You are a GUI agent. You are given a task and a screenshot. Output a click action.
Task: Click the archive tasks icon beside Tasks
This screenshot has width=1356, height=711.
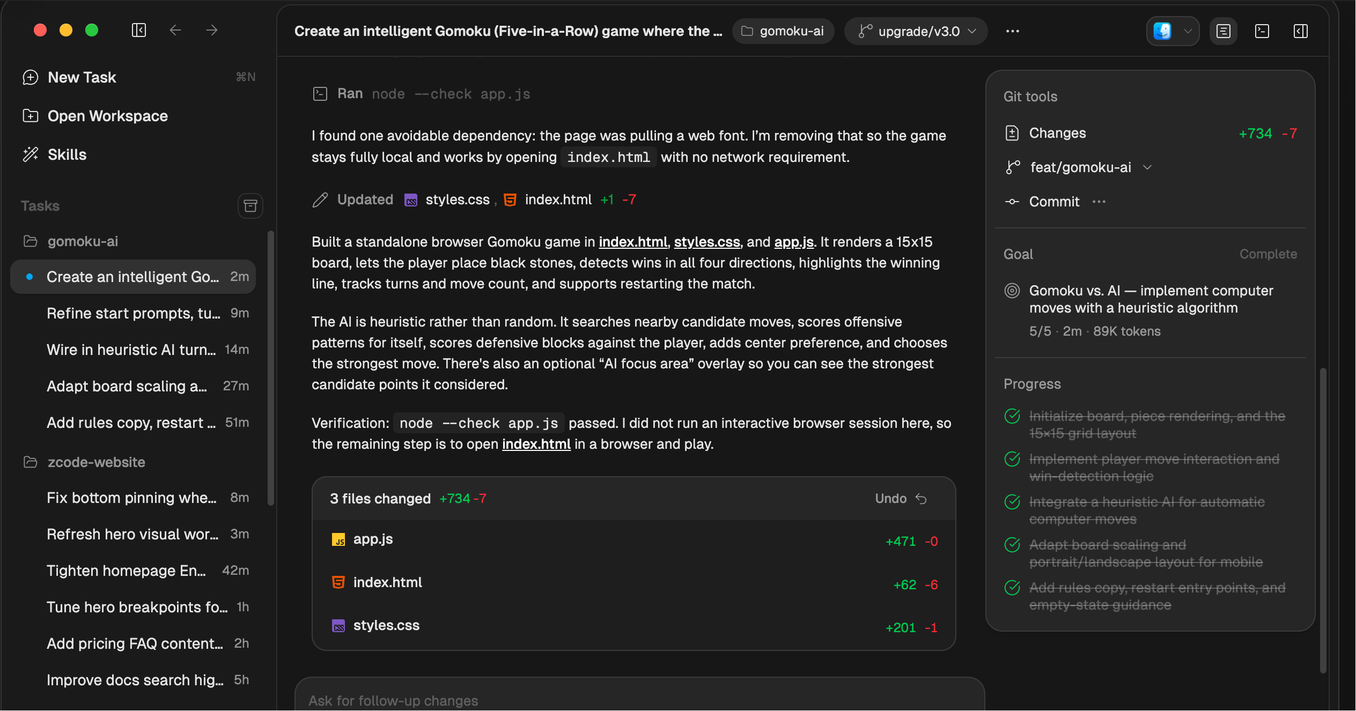click(x=250, y=206)
